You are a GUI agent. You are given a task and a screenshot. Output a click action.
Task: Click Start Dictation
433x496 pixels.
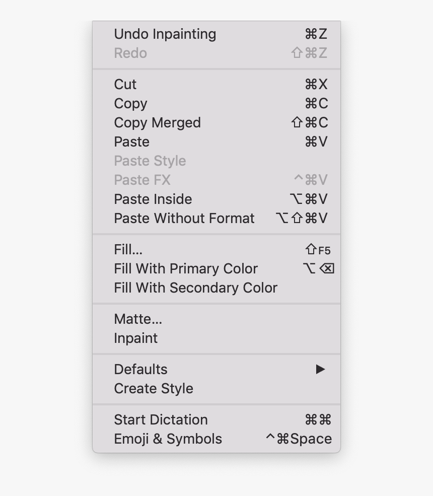coord(161,419)
